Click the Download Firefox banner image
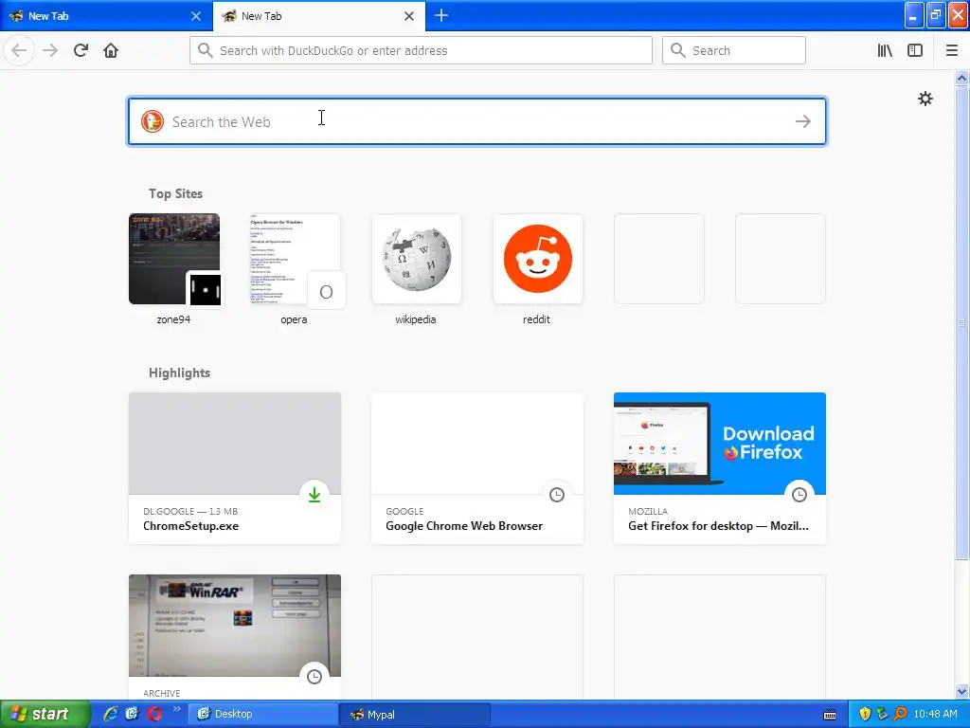This screenshot has width=970, height=728. point(720,444)
